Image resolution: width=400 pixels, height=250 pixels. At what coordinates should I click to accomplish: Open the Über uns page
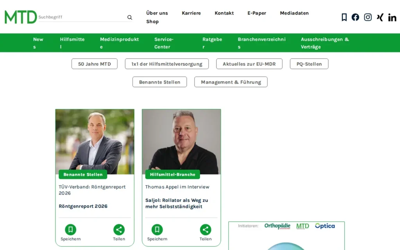click(157, 13)
